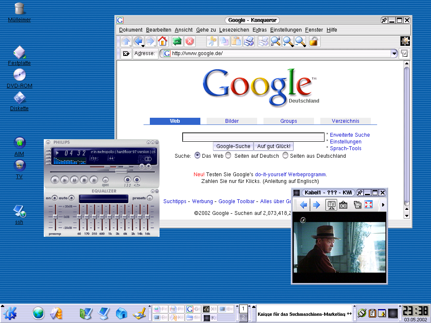Screen dimensions: 431x323
Task: Click the scissors Cut icon
Action: point(212,42)
